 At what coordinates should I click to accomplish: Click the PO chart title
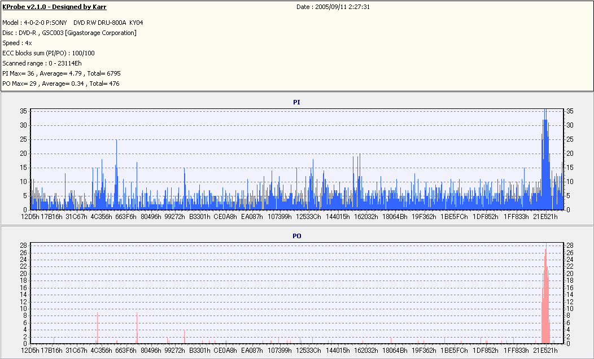[296, 236]
